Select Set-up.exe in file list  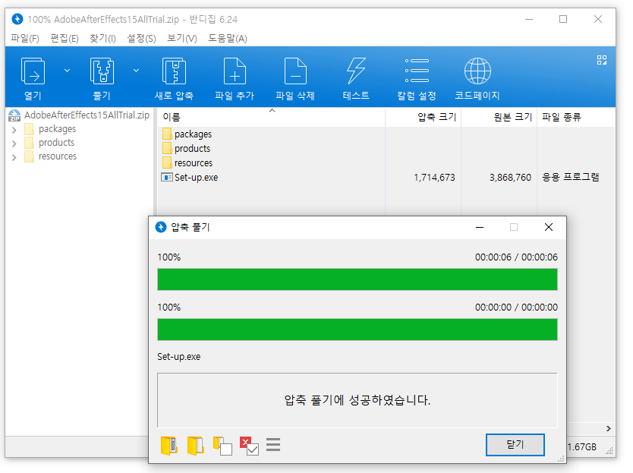click(190, 178)
